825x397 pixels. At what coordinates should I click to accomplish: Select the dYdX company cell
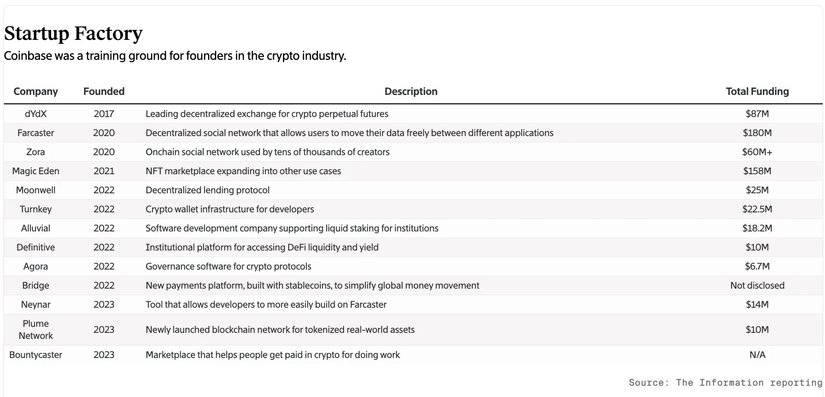pos(36,114)
